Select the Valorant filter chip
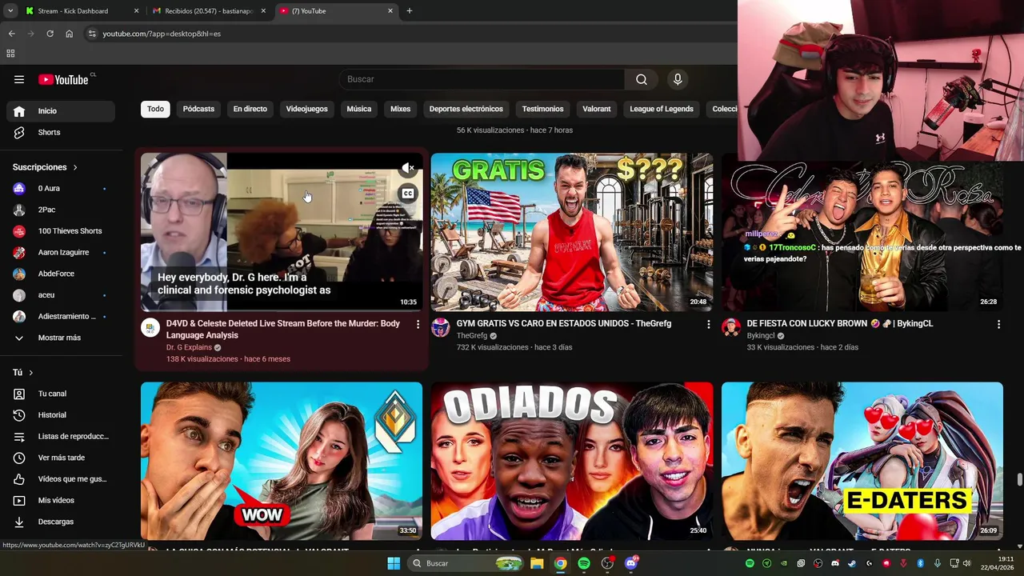 [x=597, y=109]
